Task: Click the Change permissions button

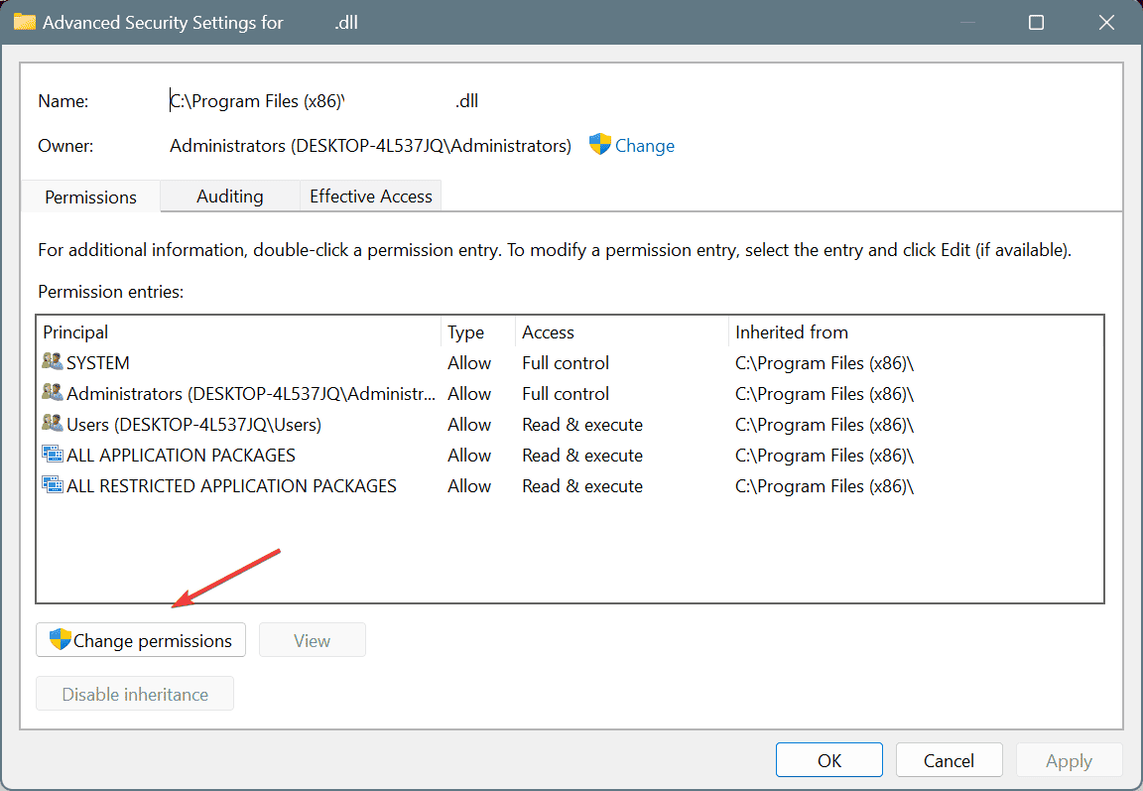Action: [x=141, y=640]
